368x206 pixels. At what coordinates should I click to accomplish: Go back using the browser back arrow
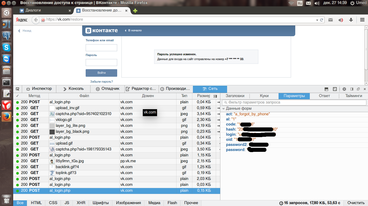(35, 20)
